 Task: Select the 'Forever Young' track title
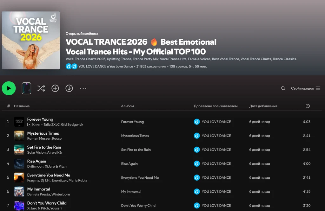pyautogui.click(x=40, y=119)
